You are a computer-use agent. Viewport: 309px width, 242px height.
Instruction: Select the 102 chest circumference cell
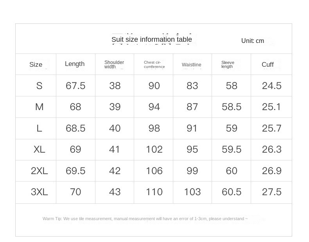coord(154,149)
